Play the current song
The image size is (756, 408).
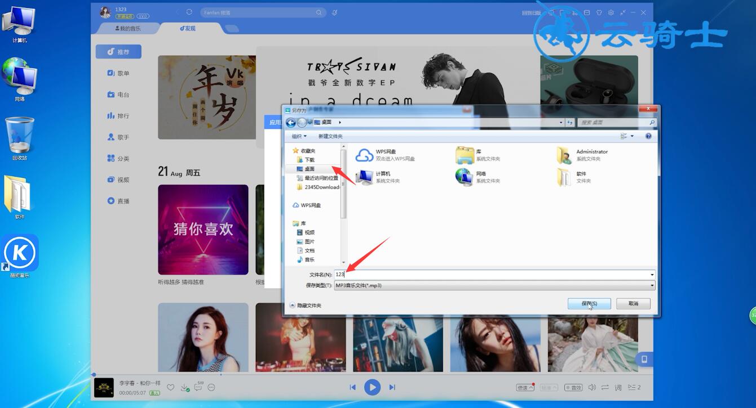point(372,387)
